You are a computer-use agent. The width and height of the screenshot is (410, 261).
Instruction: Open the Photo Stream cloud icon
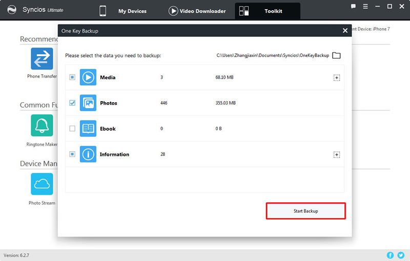click(x=42, y=184)
